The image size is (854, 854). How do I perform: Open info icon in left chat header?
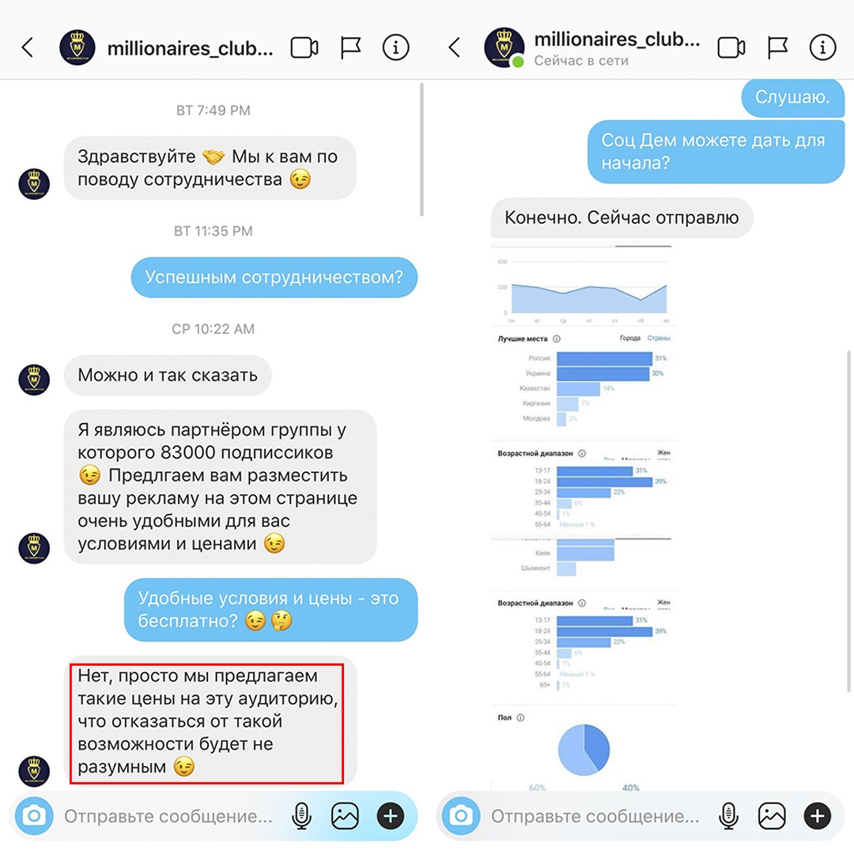396,48
